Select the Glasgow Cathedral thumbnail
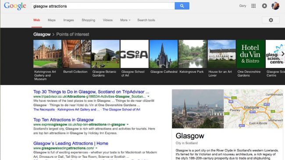This screenshot has height=160, width=285. [x=164, y=54]
